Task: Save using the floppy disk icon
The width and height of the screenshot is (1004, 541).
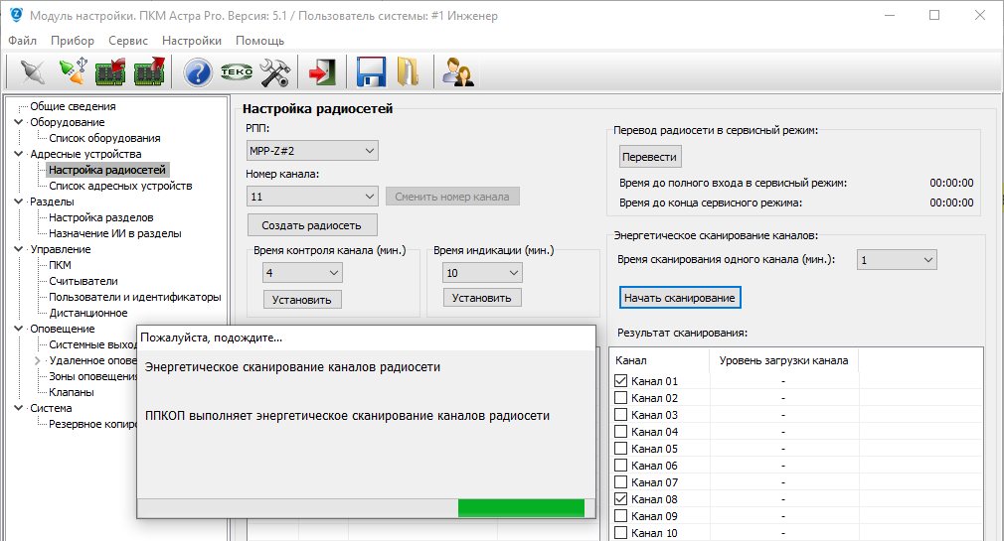Action: click(371, 72)
